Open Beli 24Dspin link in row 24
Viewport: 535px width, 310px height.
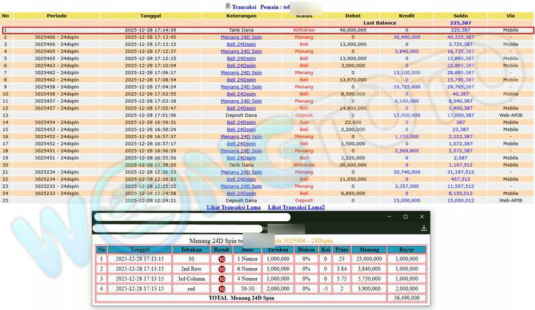[x=241, y=193]
